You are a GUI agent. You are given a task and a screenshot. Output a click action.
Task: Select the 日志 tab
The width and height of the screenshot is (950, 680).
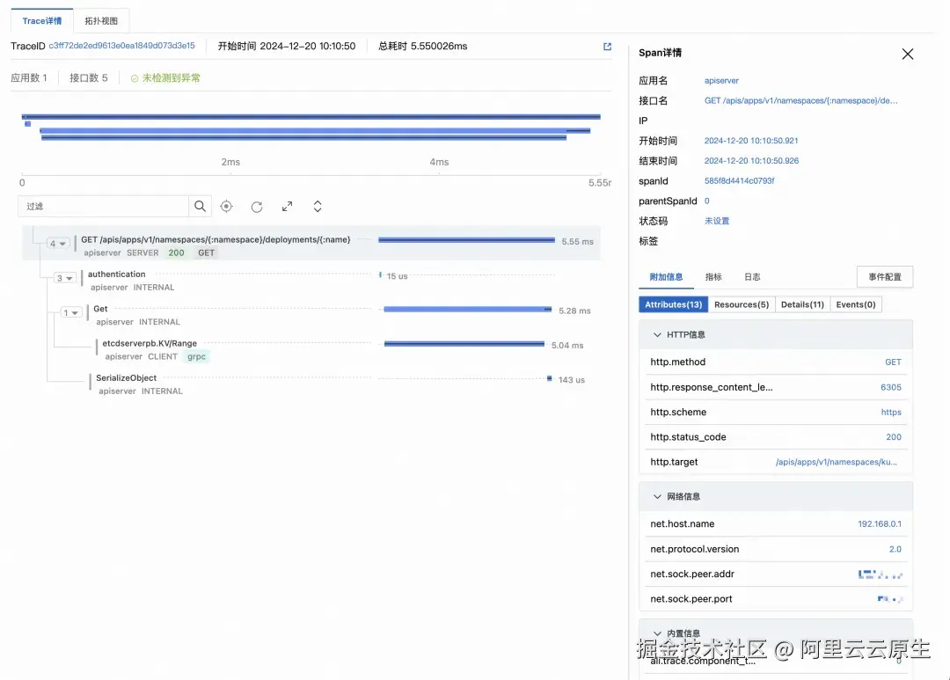pyautogui.click(x=752, y=277)
